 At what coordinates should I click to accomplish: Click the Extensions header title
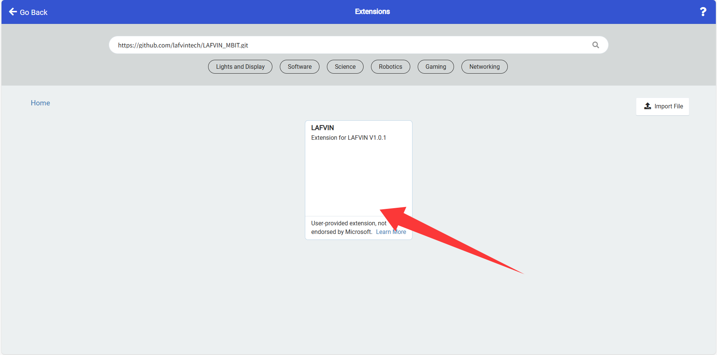372,12
